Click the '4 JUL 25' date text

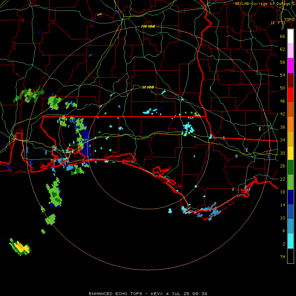pos(178,294)
